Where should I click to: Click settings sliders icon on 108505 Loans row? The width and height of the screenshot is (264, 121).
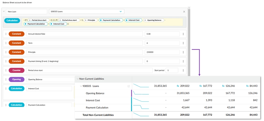(128, 86)
